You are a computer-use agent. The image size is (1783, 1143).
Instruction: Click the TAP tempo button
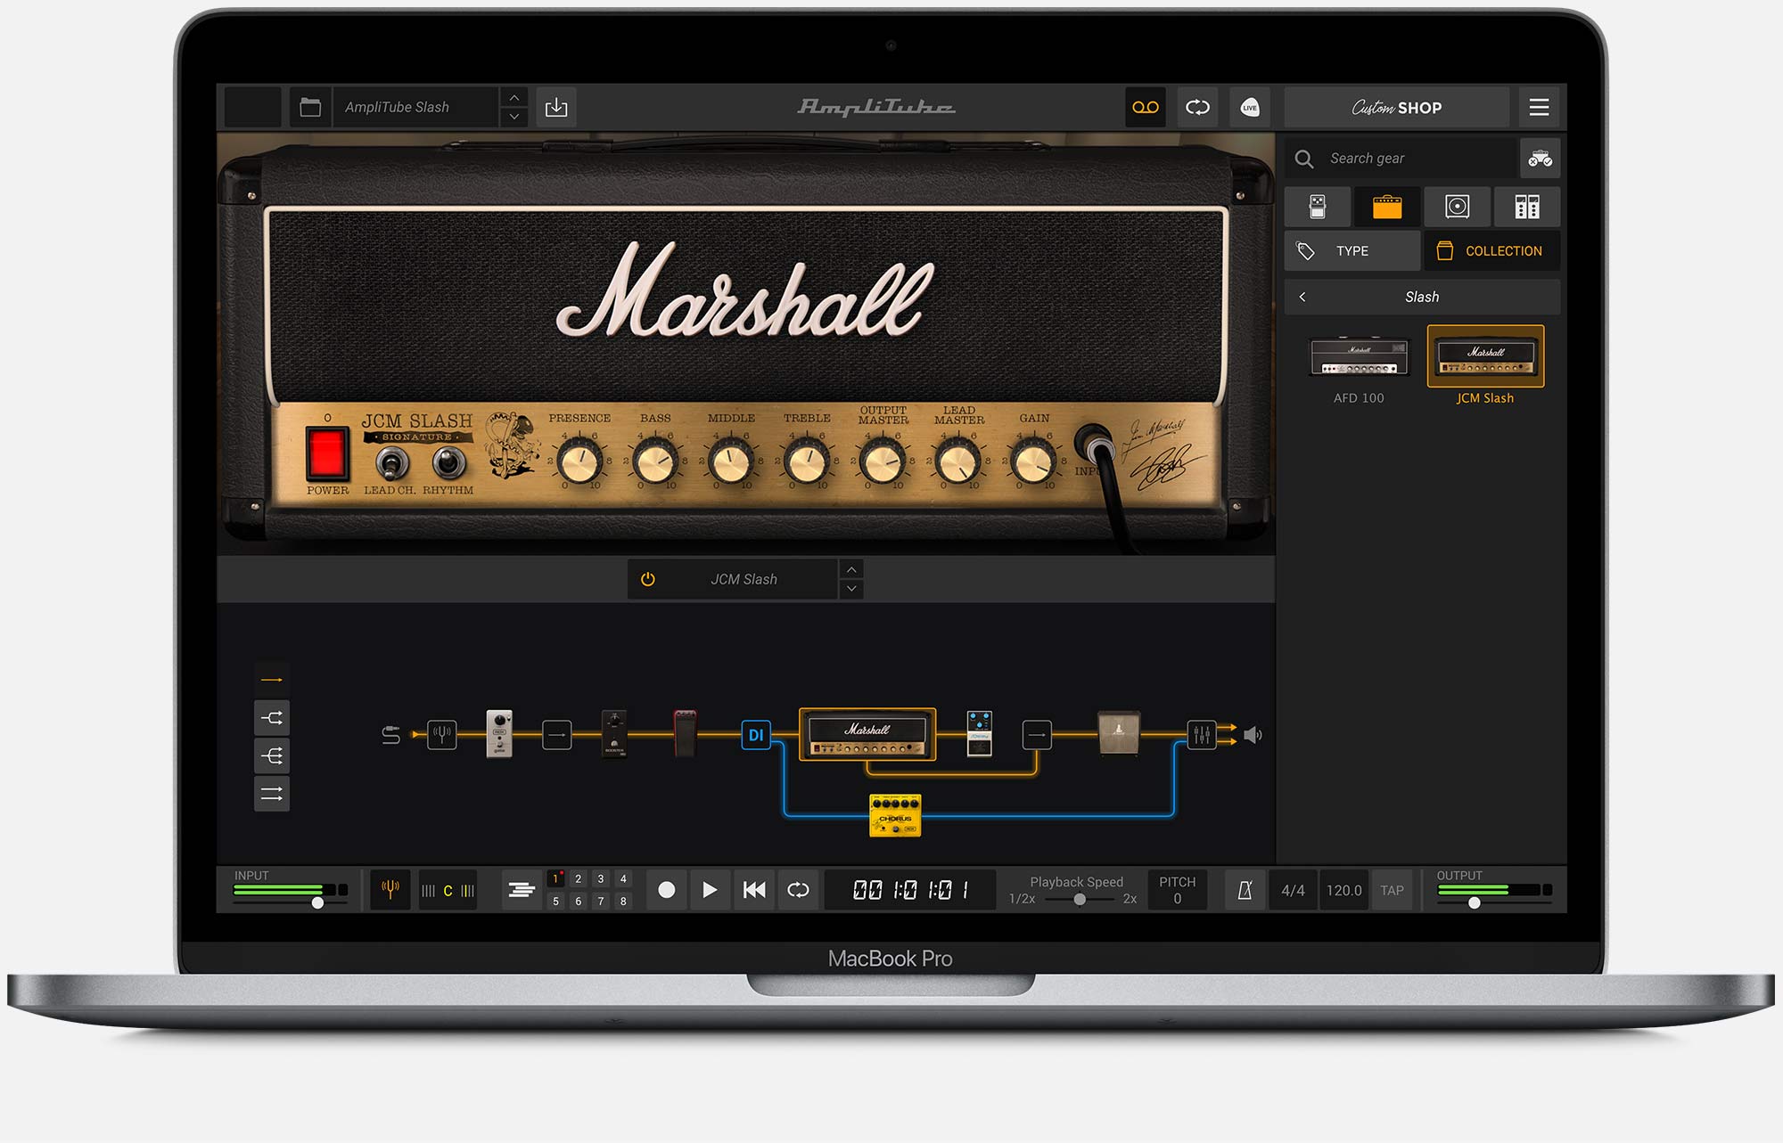1392,890
